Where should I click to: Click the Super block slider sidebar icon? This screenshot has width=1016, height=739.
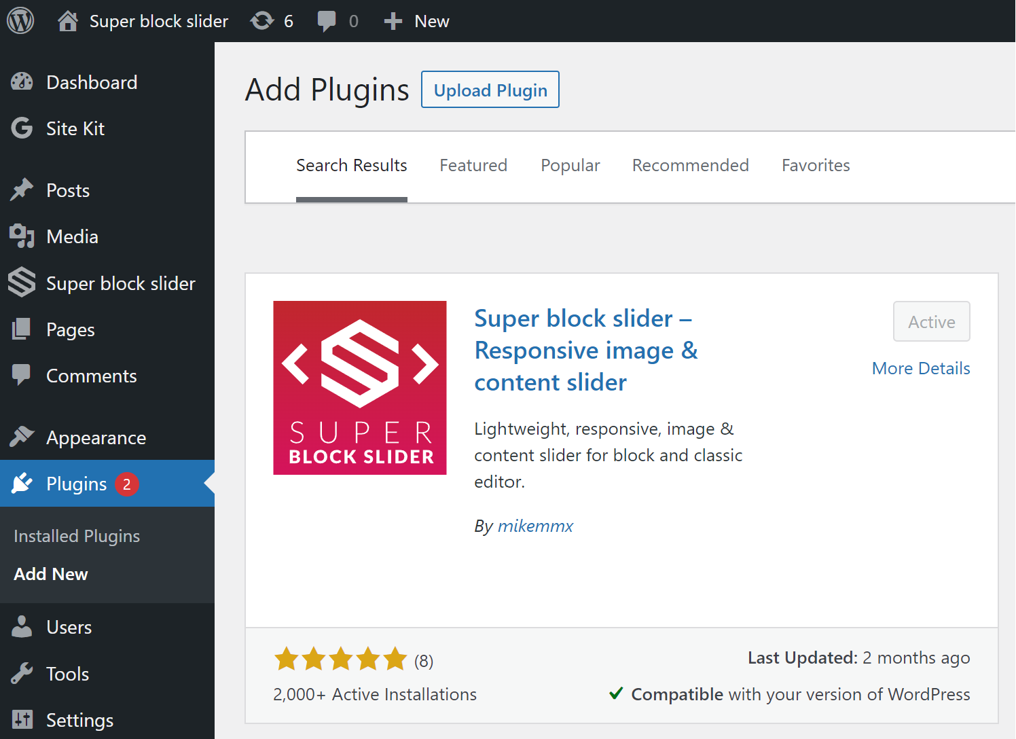21,283
